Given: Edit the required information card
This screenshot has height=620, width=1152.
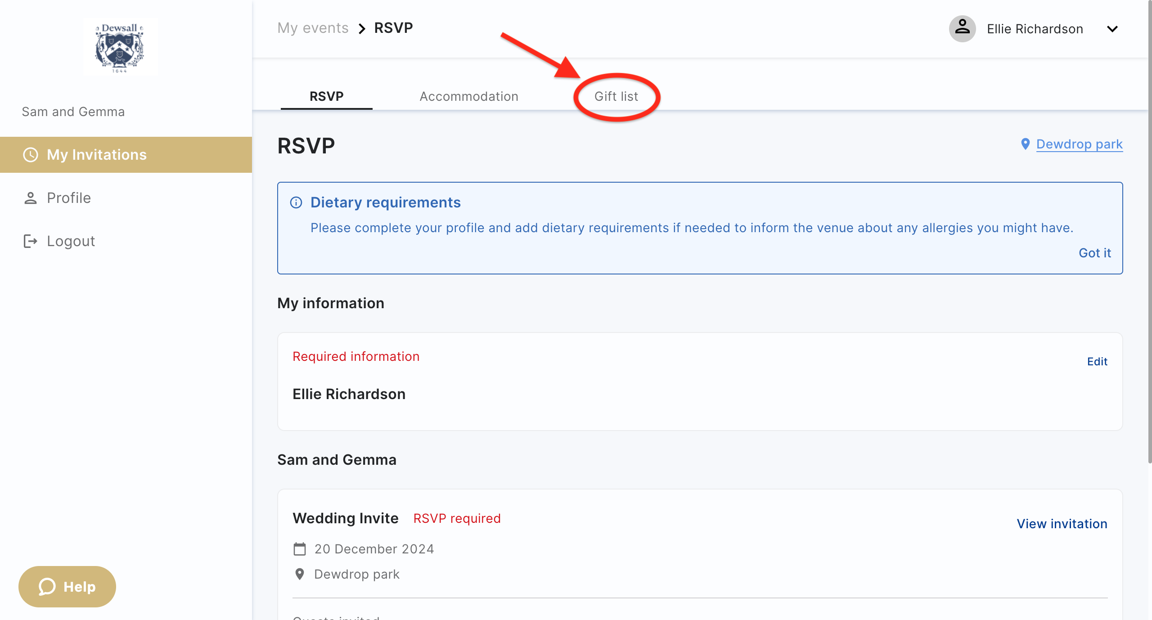Looking at the screenshot, I should click(1097, 362).
